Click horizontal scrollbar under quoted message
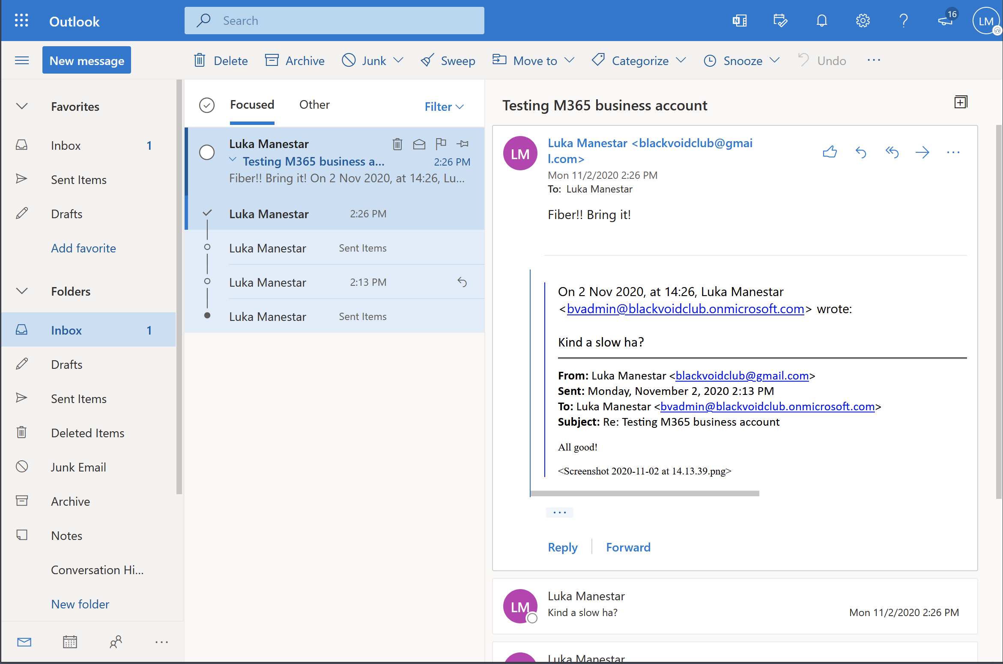This screenshot has height=664, width=1003. pos(645,493)
